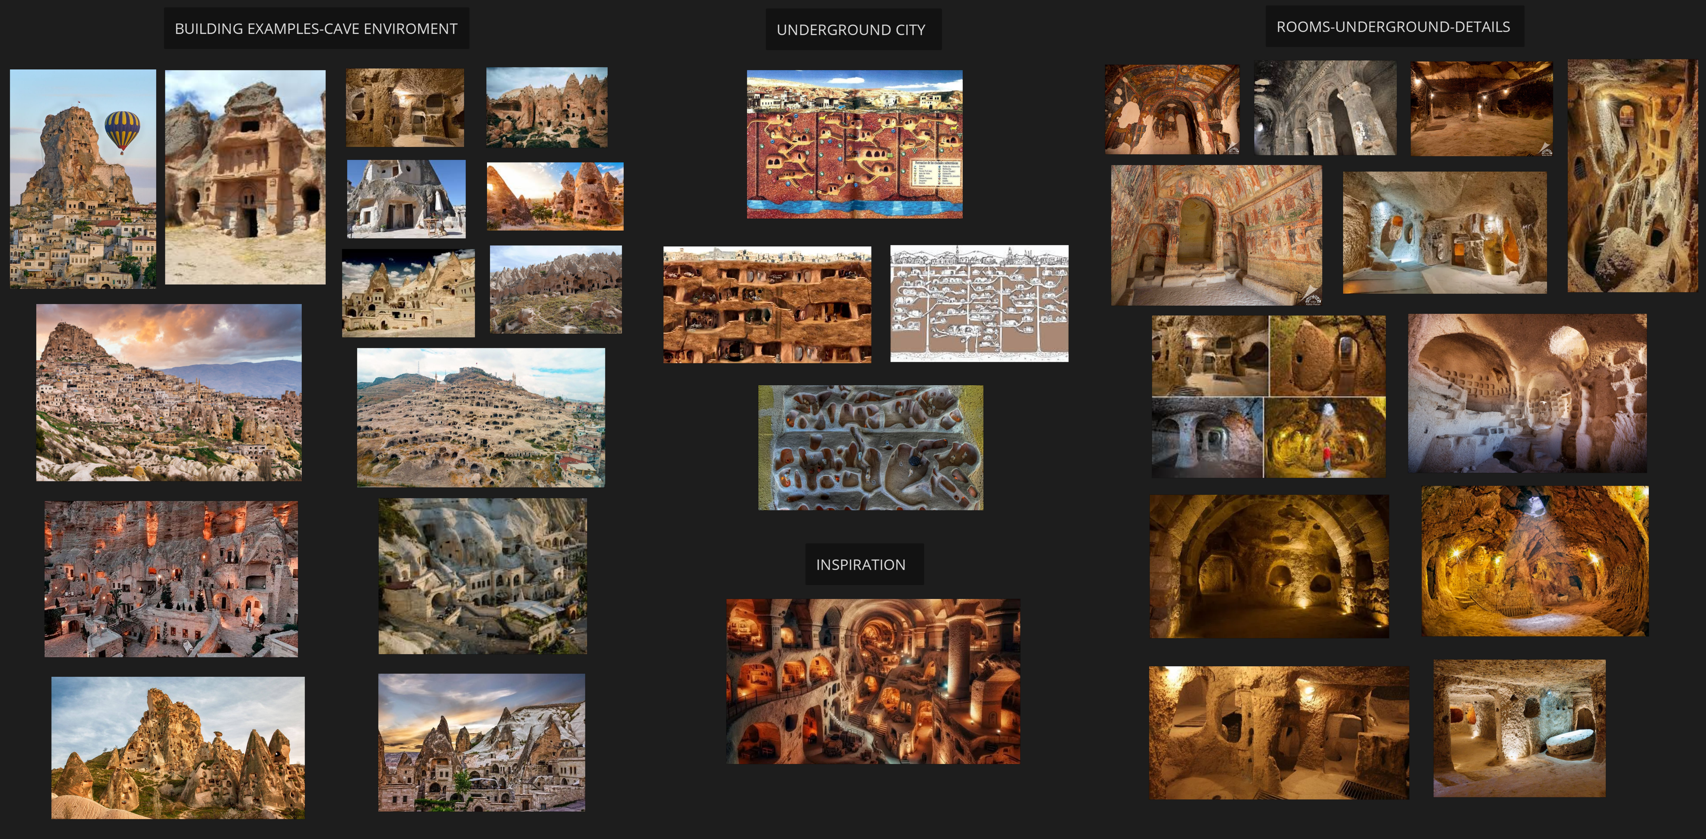Open the white cone house with blue sky
The height and width of the screenshot is (839, 1706).
(406, 199)
